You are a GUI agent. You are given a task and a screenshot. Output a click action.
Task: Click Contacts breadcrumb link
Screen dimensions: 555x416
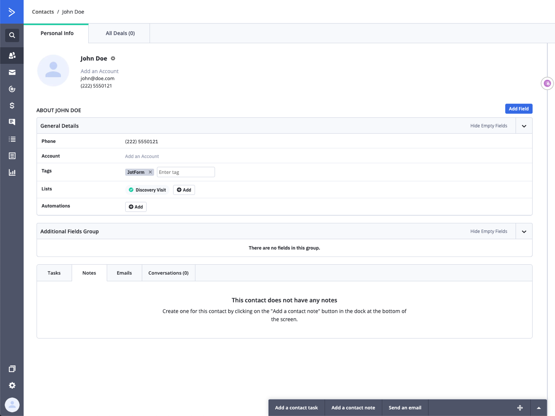[x=43, y=12]
